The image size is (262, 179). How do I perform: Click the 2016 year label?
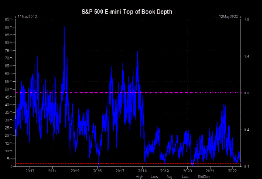click(97, 171)
